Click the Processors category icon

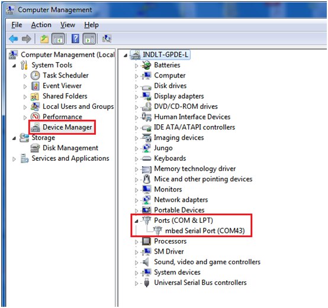coord(146,241)
